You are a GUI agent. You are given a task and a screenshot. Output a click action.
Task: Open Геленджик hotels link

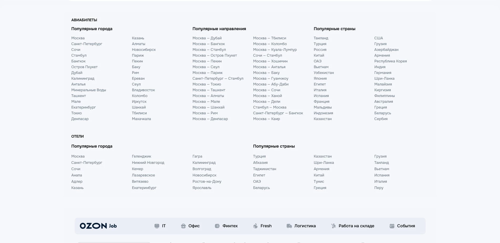click(141, 156)
